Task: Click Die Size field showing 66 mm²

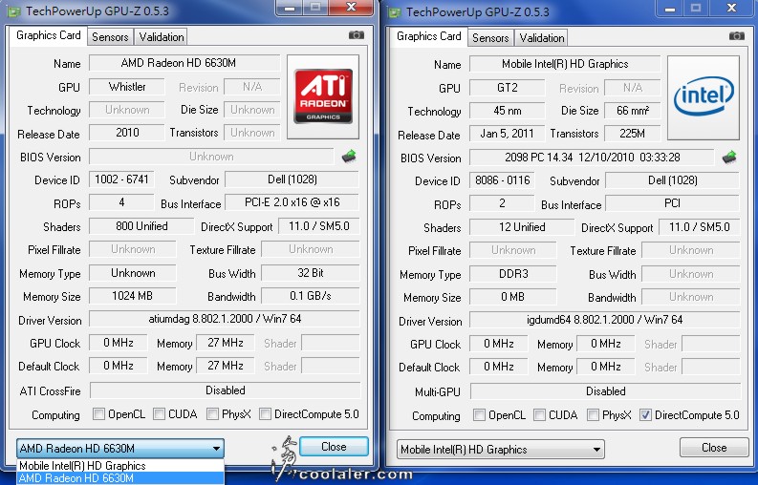Action: coord(633,111)
